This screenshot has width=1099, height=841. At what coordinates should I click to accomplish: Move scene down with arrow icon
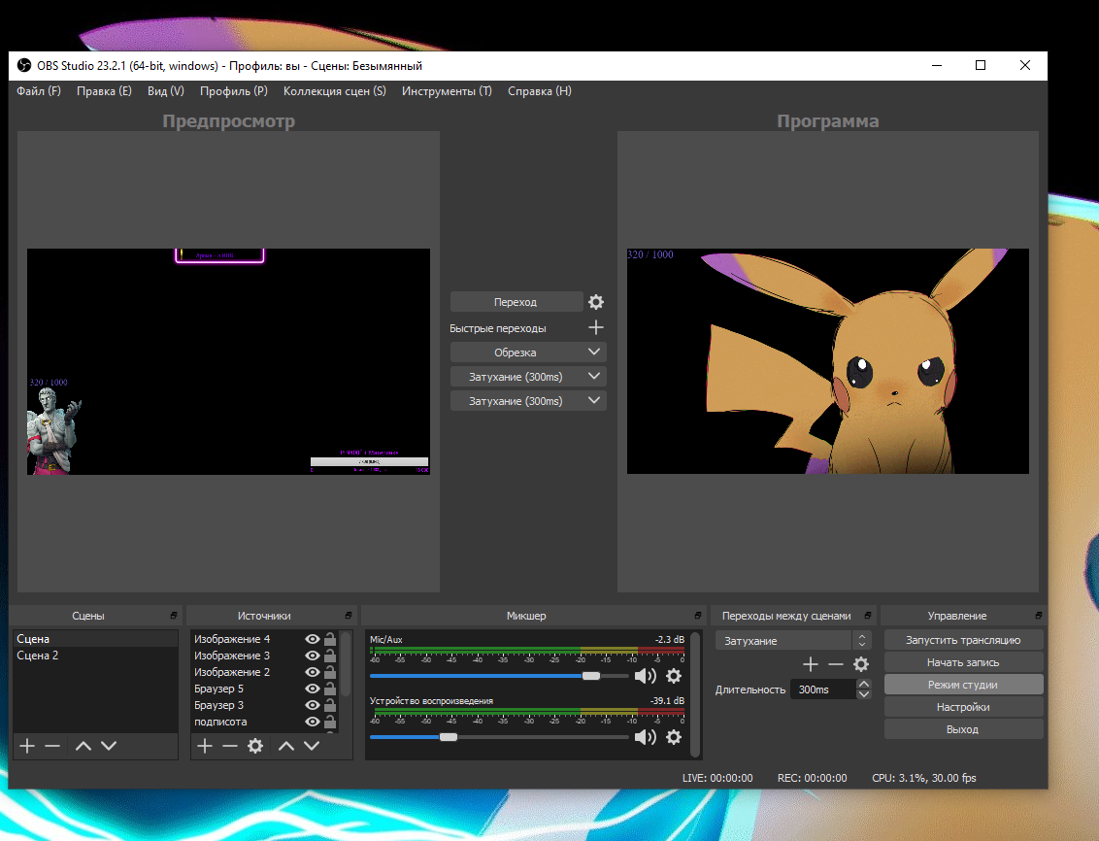click(x=109, y=746)
